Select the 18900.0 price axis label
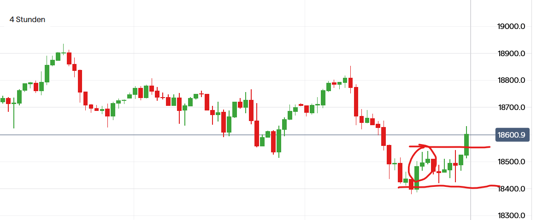This screenshot has height=220, width=543. pyautogui.click(x=512, y=54)
